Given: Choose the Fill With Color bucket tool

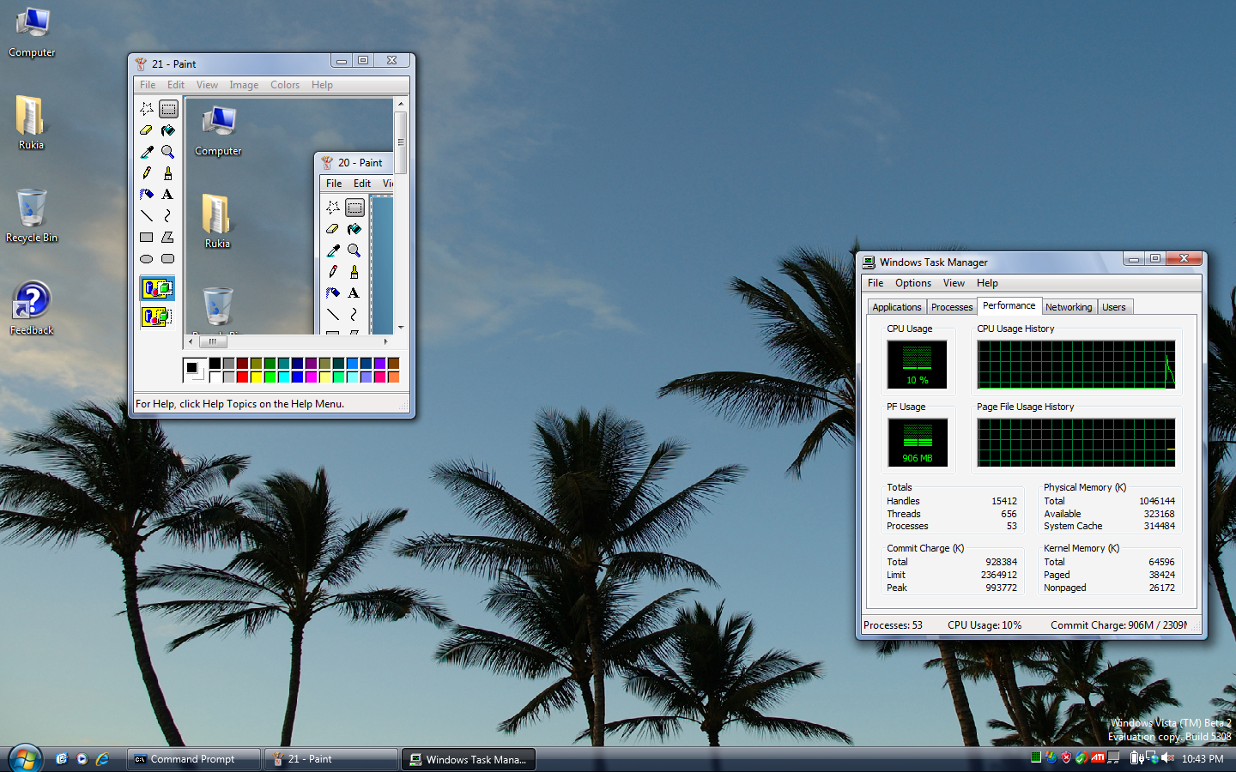Looking at the screenshot, I should (168, 130).
